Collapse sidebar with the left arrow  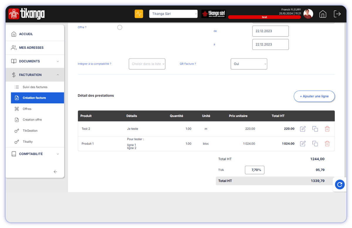pyautogui.click(x=55, y=172)
